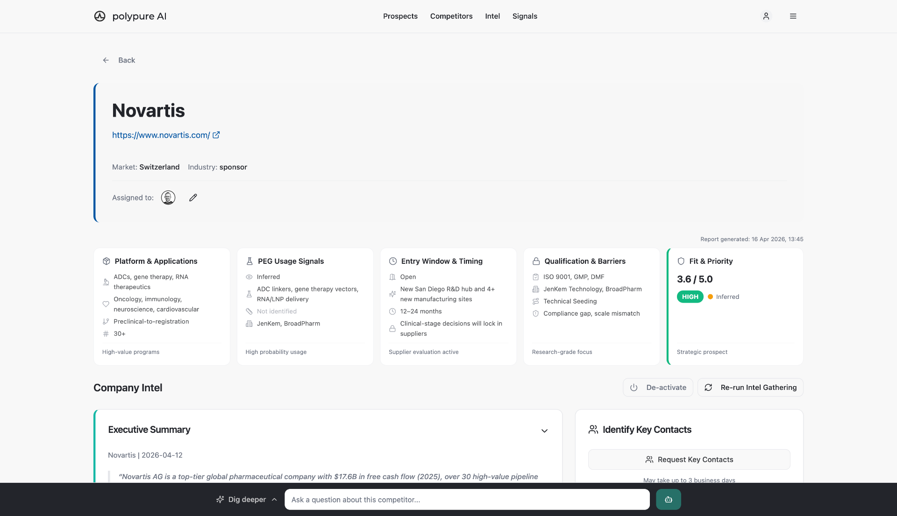897x516 pixels.
Task: Click the clipboard icon beside ISO 9001, GMP, DMF
Action: (x=536, y=277)
